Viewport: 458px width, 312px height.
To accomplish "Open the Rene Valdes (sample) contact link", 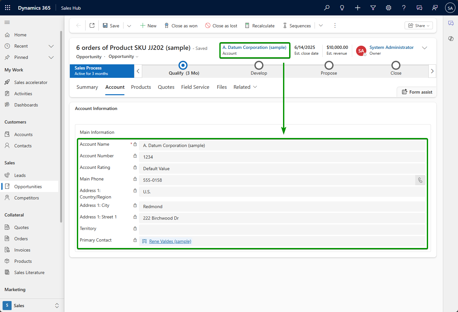I will click(x=170, y=241).
